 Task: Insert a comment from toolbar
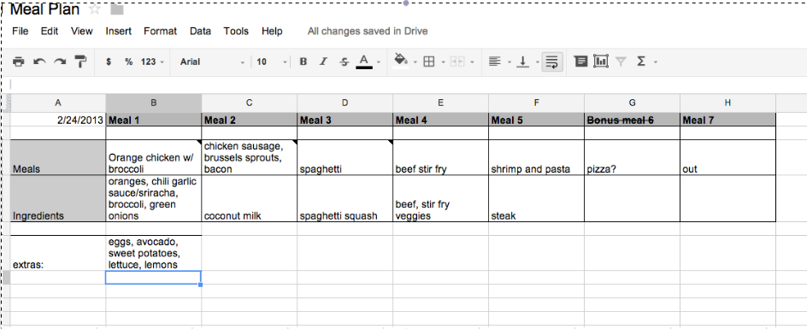tap(581, 62)
